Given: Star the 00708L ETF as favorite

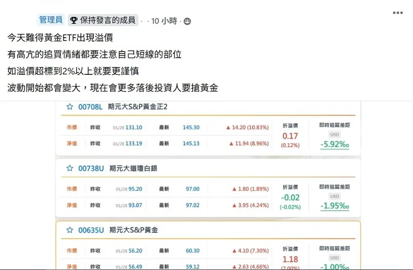Looking at the screenshot, I should point(70,107).
